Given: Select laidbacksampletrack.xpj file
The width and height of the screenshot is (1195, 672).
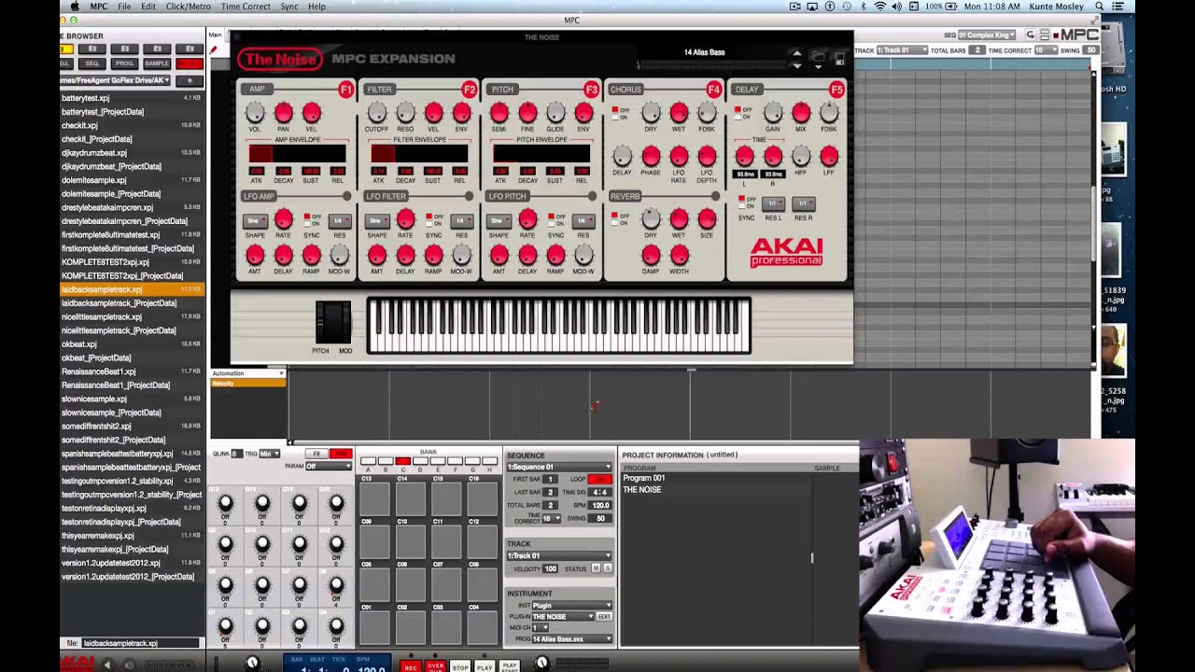Looking at the screenshot, I should tap(132, 289).
